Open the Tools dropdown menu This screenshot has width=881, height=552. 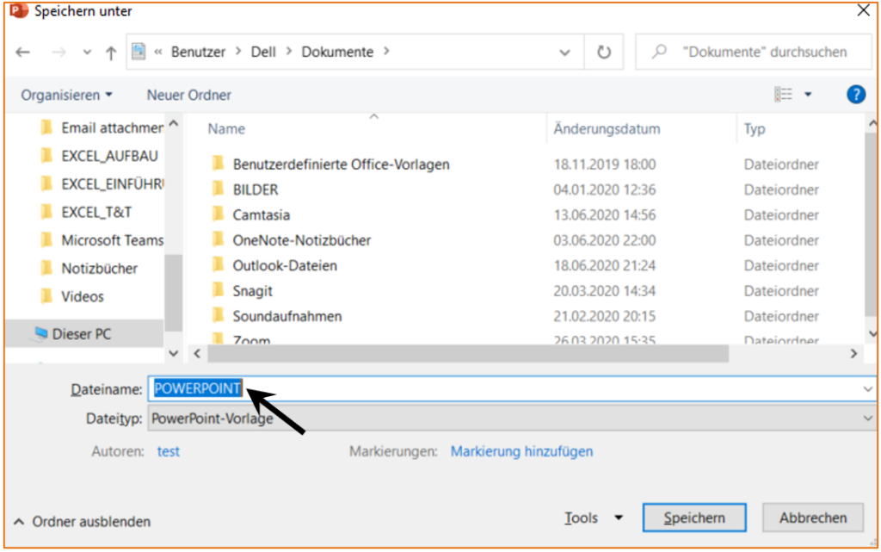(594, 518)
